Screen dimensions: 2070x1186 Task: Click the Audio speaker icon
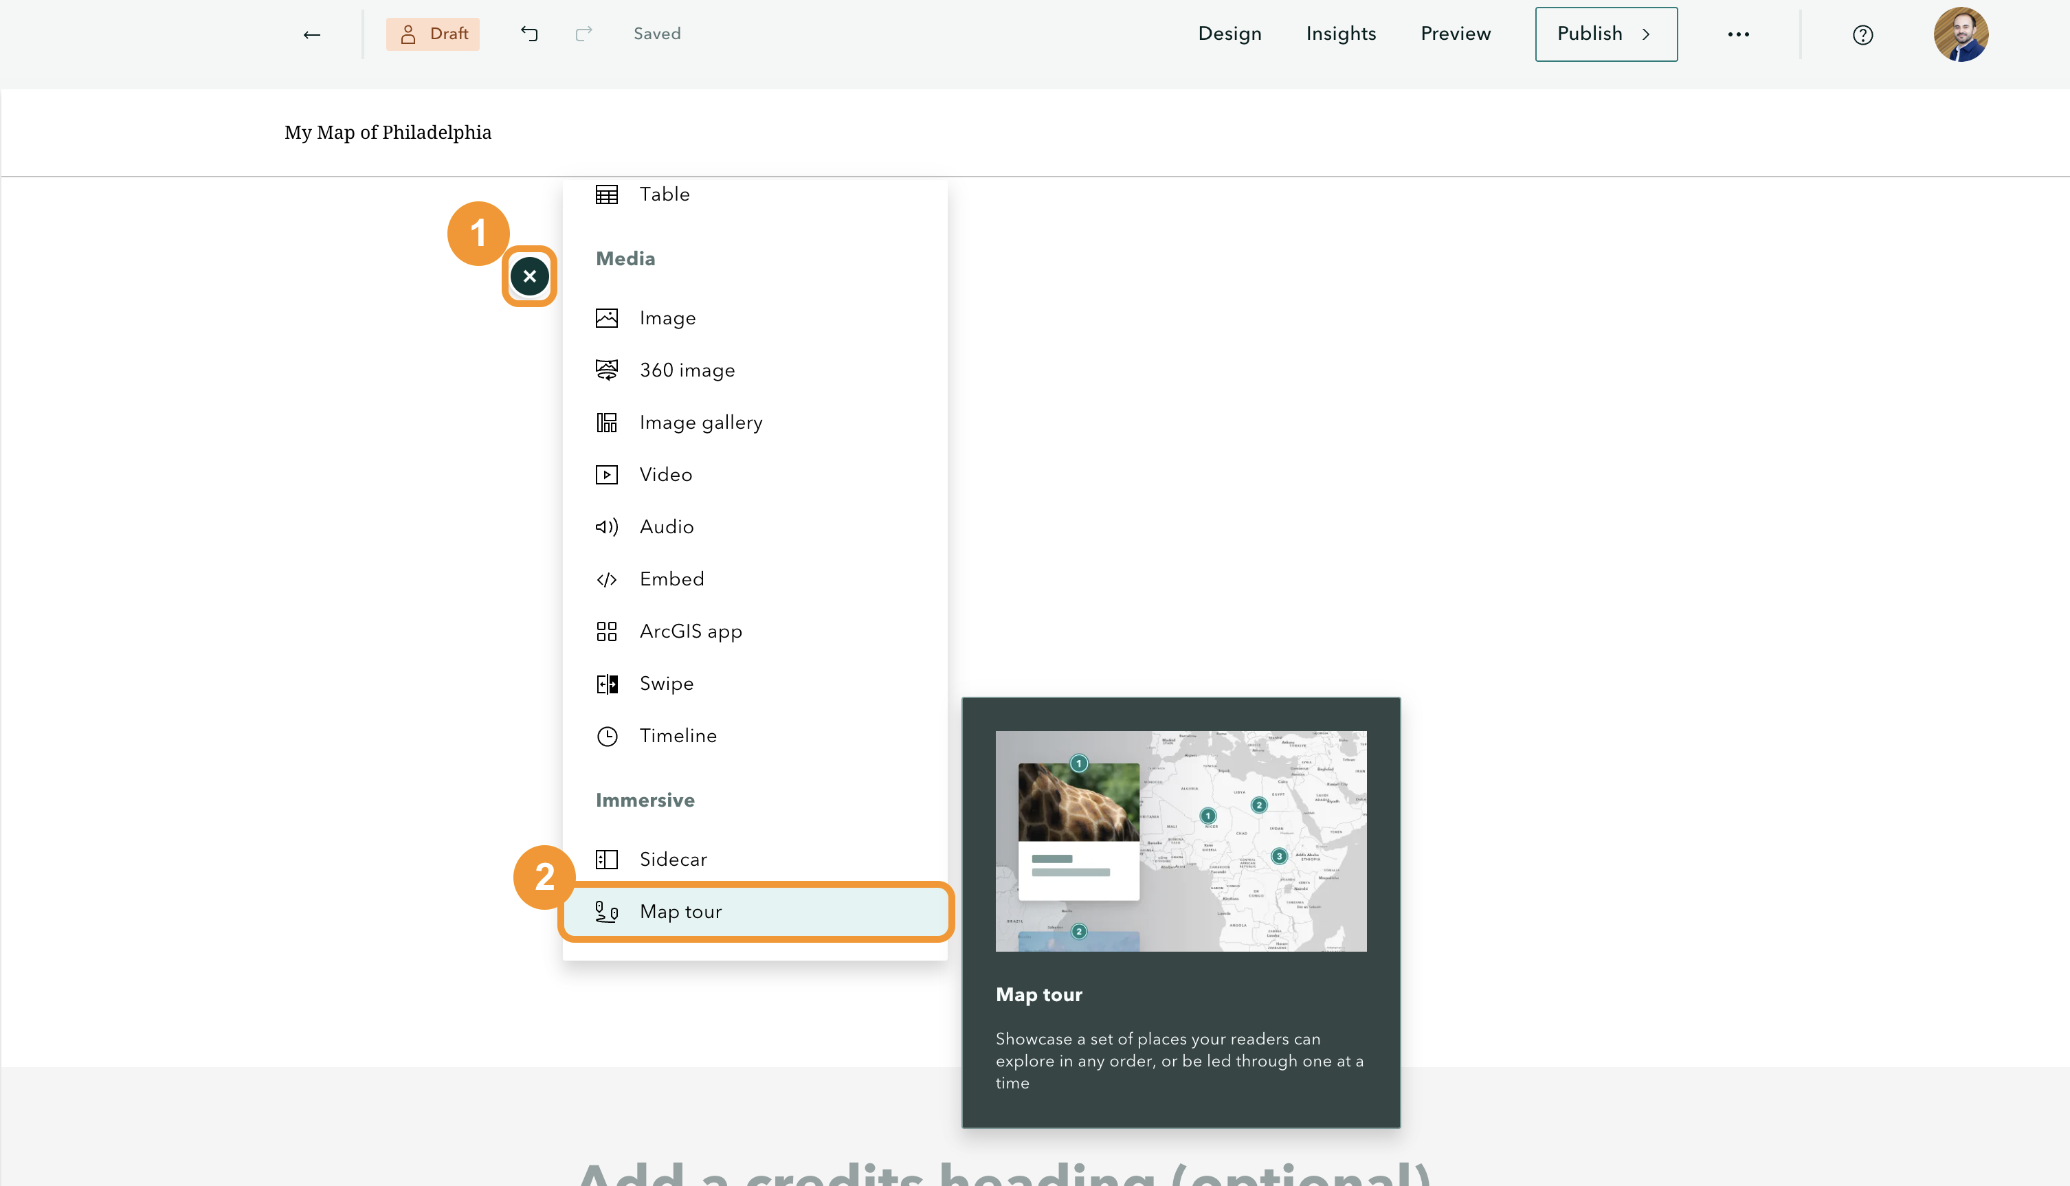607,527
